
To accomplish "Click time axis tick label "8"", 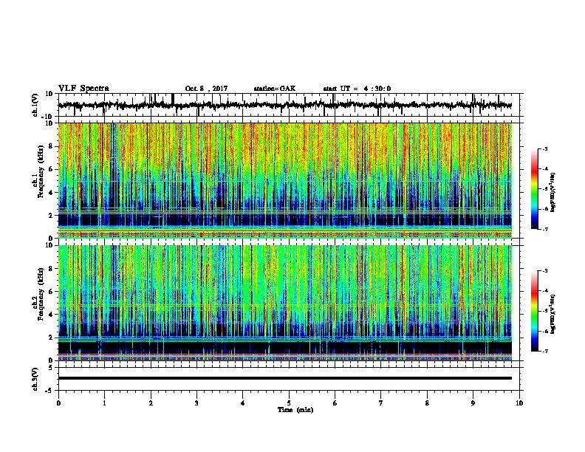I will click(x=427, y=403).
